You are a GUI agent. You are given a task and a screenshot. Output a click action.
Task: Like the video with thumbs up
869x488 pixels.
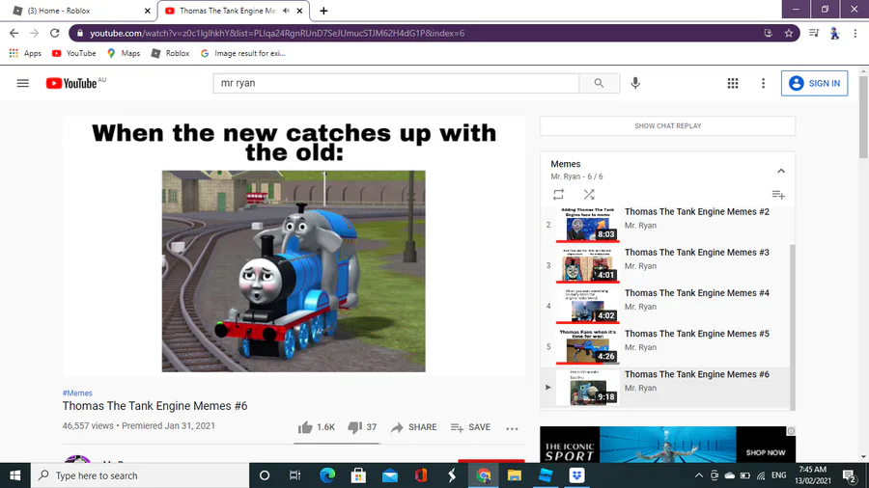pos(316,427)
